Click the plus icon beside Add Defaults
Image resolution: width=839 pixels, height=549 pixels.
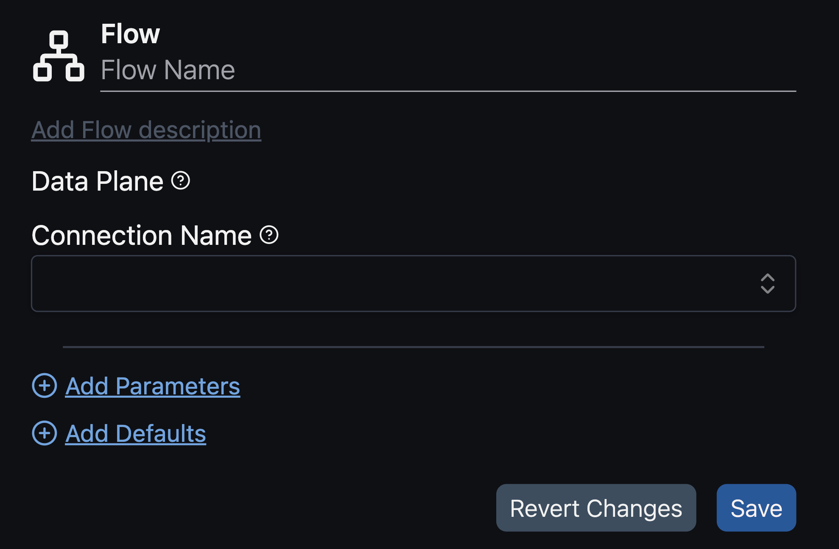pos(45,433)
